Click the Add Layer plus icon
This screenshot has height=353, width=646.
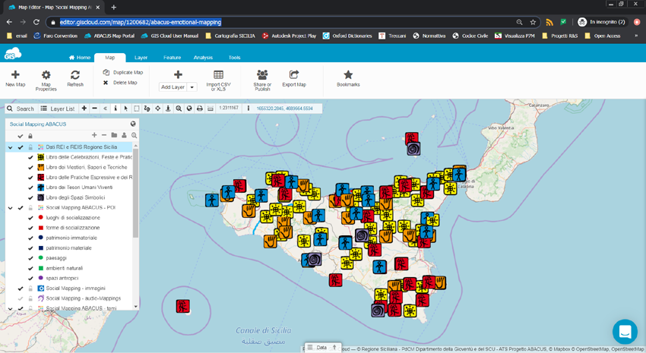pyautogui.click(x=178, y=74)
